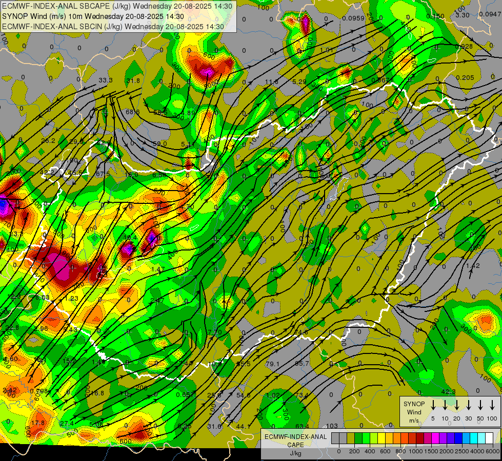Pick the white swatch at the 6000 tick
The width and height of the screenshot is (502, 461).
pyautogui.click(x=489, y=438)
